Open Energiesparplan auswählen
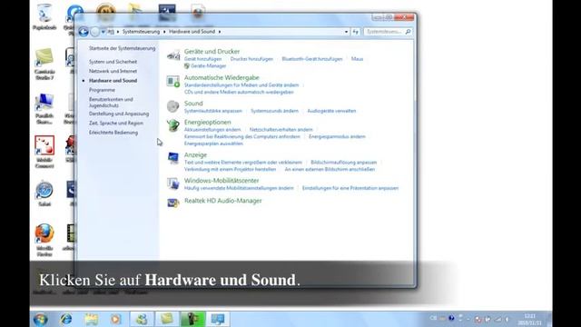 pyautogui.click(x=213, y=144)
